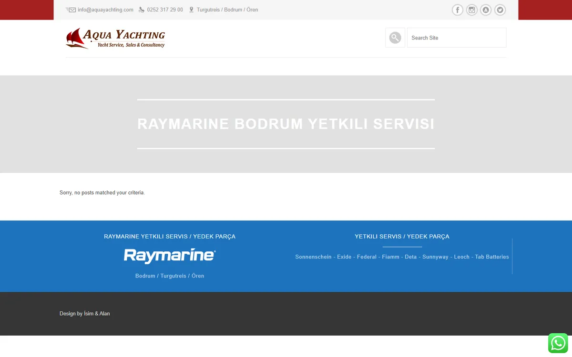Image resolution: width=572 pixels, height=357 pixels.
Task: Click the info@aquayachting.com email link
Action: (x=105, y=10)
